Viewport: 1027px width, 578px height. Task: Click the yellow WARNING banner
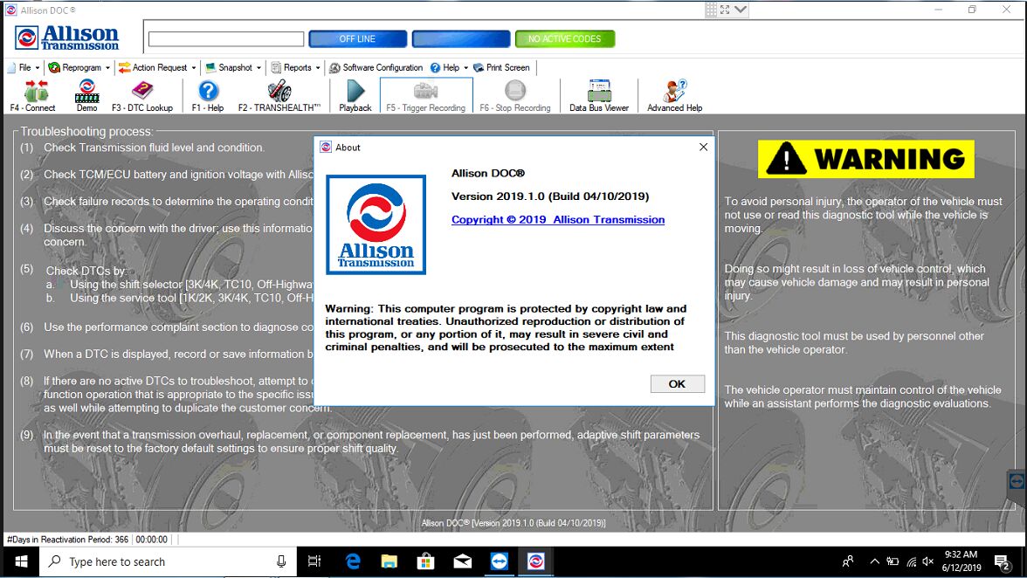tap(866, 159)
